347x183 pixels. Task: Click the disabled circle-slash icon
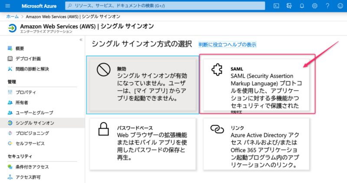click(x=104, y=69)
